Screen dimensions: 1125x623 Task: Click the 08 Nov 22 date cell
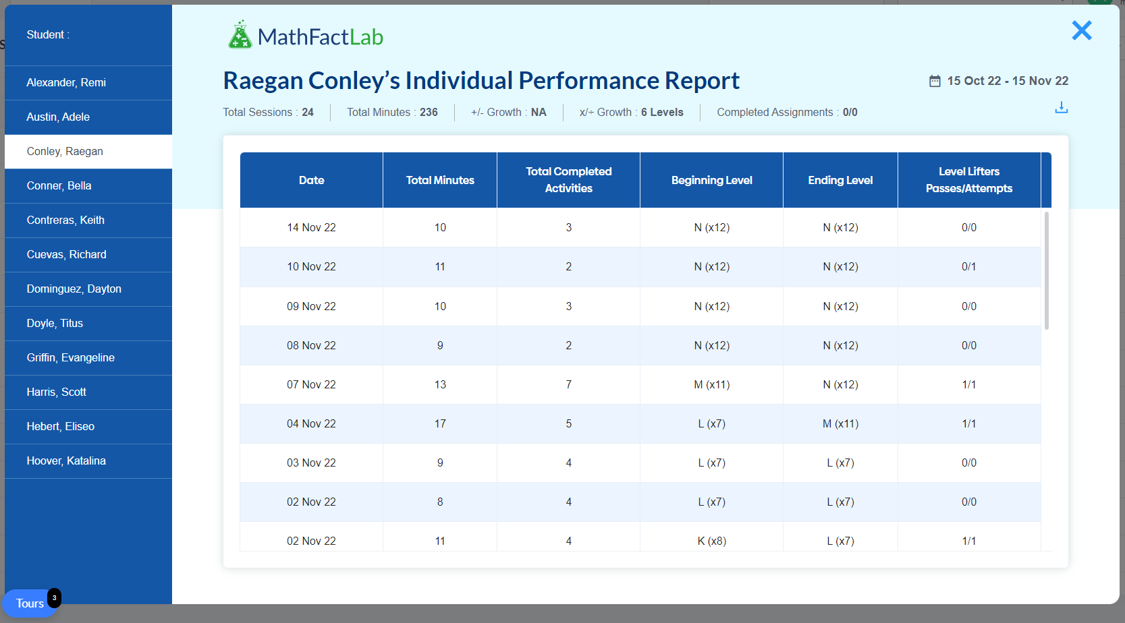click(312, 346)
